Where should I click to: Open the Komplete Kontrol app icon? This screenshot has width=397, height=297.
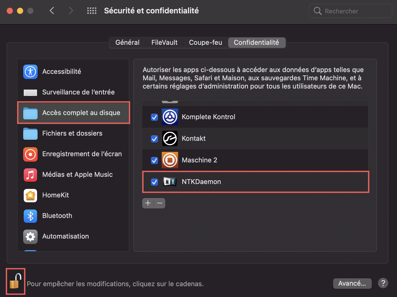(170, 117)
